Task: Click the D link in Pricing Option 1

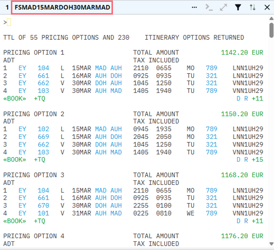Action: coord(239,99)
